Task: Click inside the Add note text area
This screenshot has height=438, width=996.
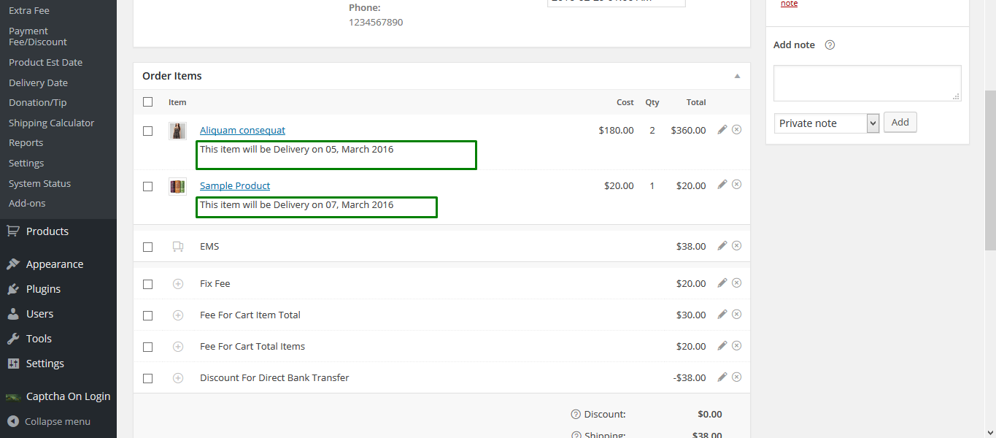Action: coord(867,83)
